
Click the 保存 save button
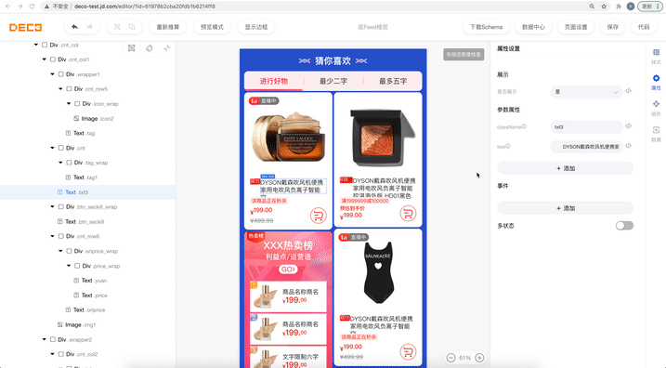pyautogui.click(x=612, y=27)
